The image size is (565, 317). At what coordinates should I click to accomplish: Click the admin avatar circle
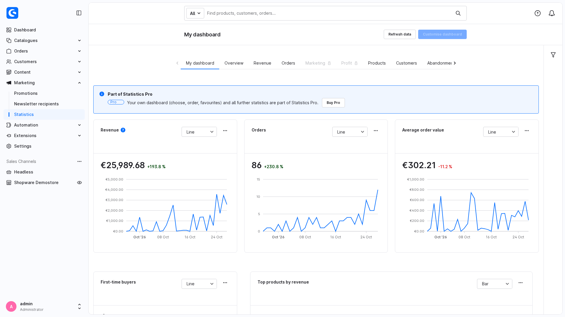[11, 306]
